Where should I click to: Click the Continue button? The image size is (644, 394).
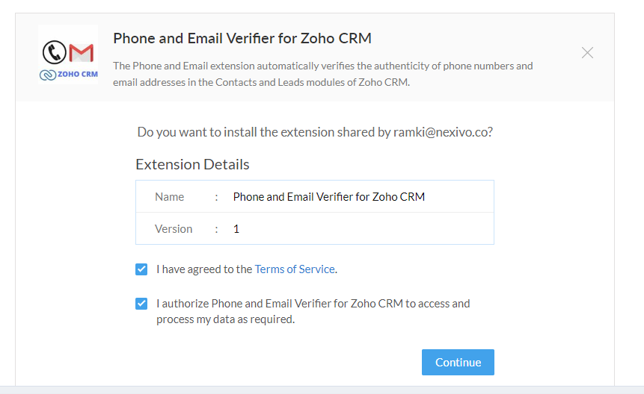click(x=458, y=362)
